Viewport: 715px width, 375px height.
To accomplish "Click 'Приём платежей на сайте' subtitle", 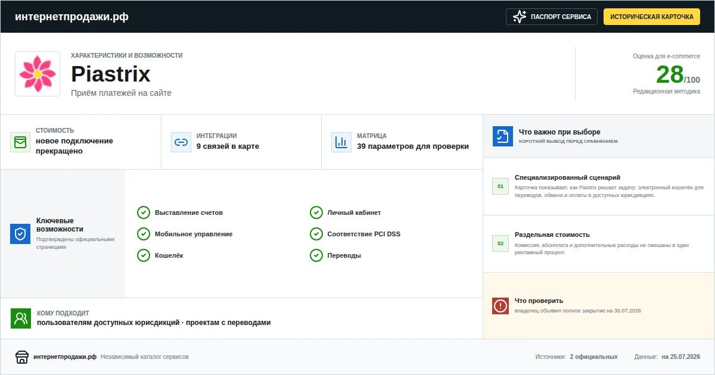I will pyautogui.click(x=121, y=93).
